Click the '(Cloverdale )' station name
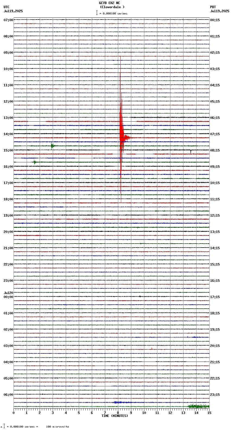 [112, 7]
